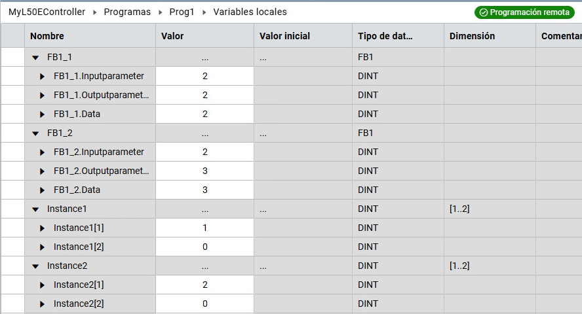Click the Dimensión column header
The image size is (582, 314).
[472, 36]
